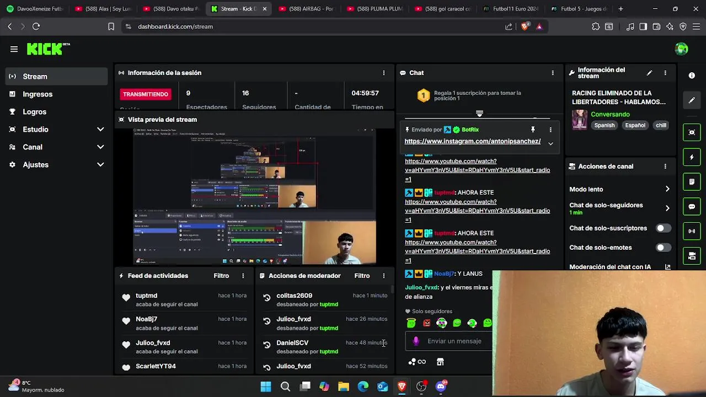Click the Enviar un mensaje input field

tap(454, 341)
